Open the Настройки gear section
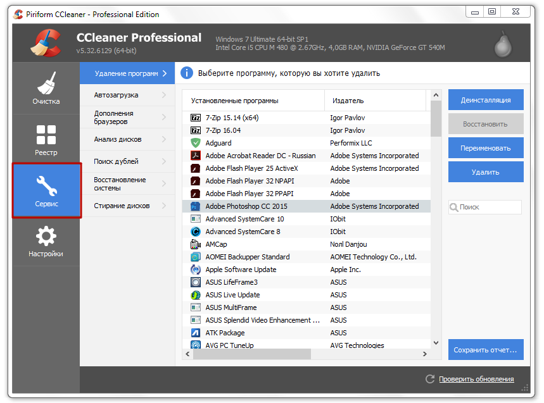 coord(46,242)
